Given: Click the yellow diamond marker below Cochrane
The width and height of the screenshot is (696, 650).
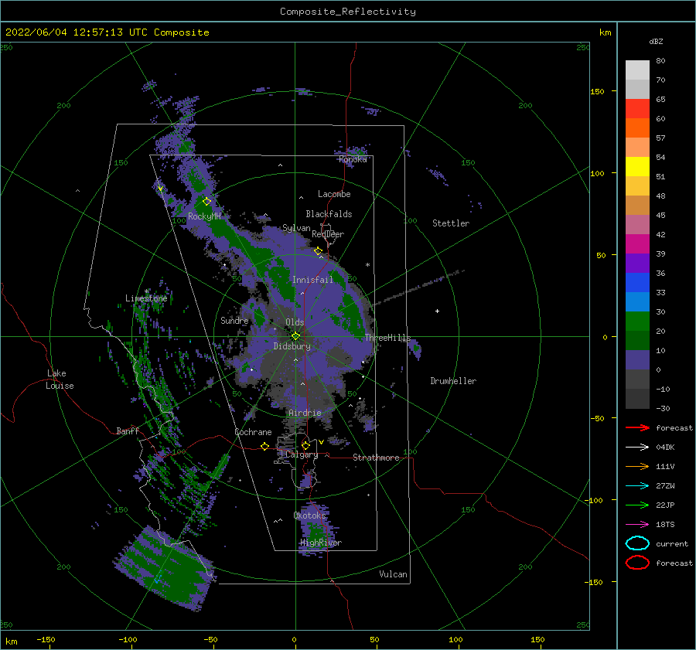Looking at the screenshot, I should (x=264, y=446).
